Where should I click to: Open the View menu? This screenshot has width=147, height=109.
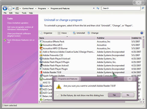point(17,13)
